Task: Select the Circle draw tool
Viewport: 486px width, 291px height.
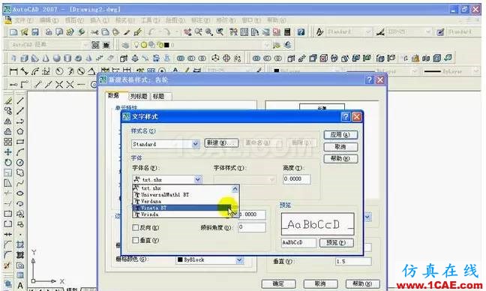Action: pos(20,163)
